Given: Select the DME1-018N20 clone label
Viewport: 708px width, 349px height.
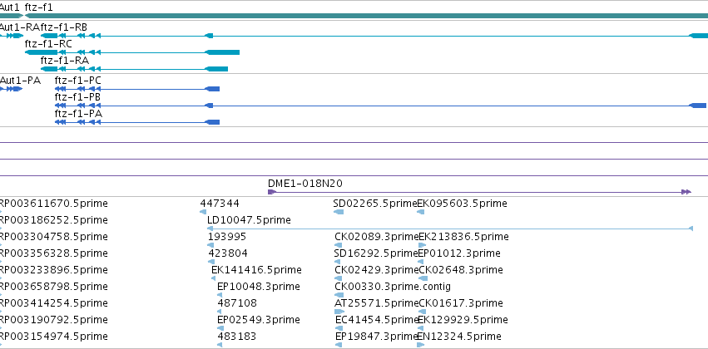Looking at the screenshot, I should pyautogui.click(x=305, y=184).
